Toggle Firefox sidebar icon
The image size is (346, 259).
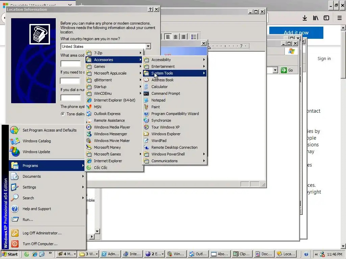click(x=326, y=18)
